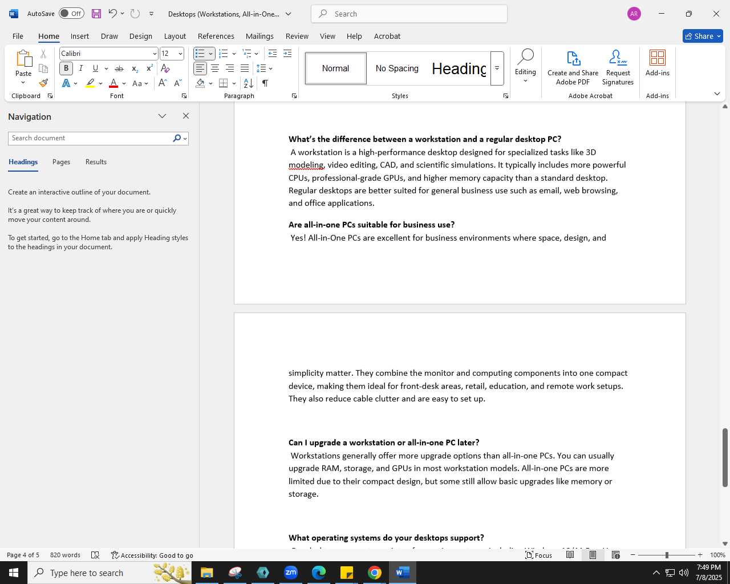Click Request Signatures icon

tap(618, 67)
